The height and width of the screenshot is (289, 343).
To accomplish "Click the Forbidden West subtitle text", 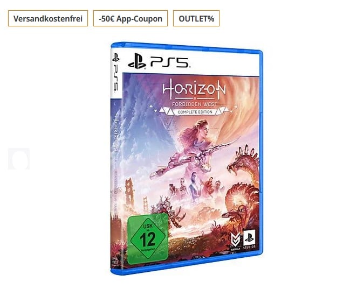I will tap(195, 104).
